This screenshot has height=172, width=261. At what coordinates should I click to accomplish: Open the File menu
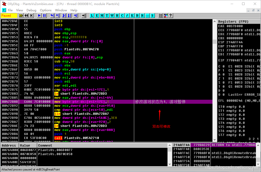click(x=10, y=10)
